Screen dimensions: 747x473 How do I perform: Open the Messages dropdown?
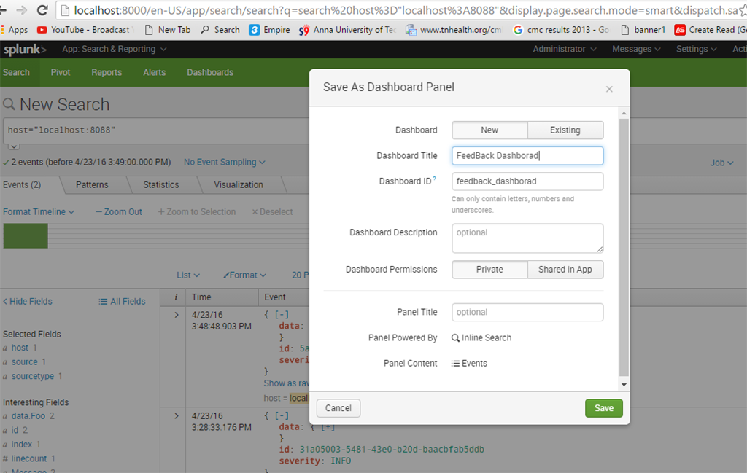(636, 49)
